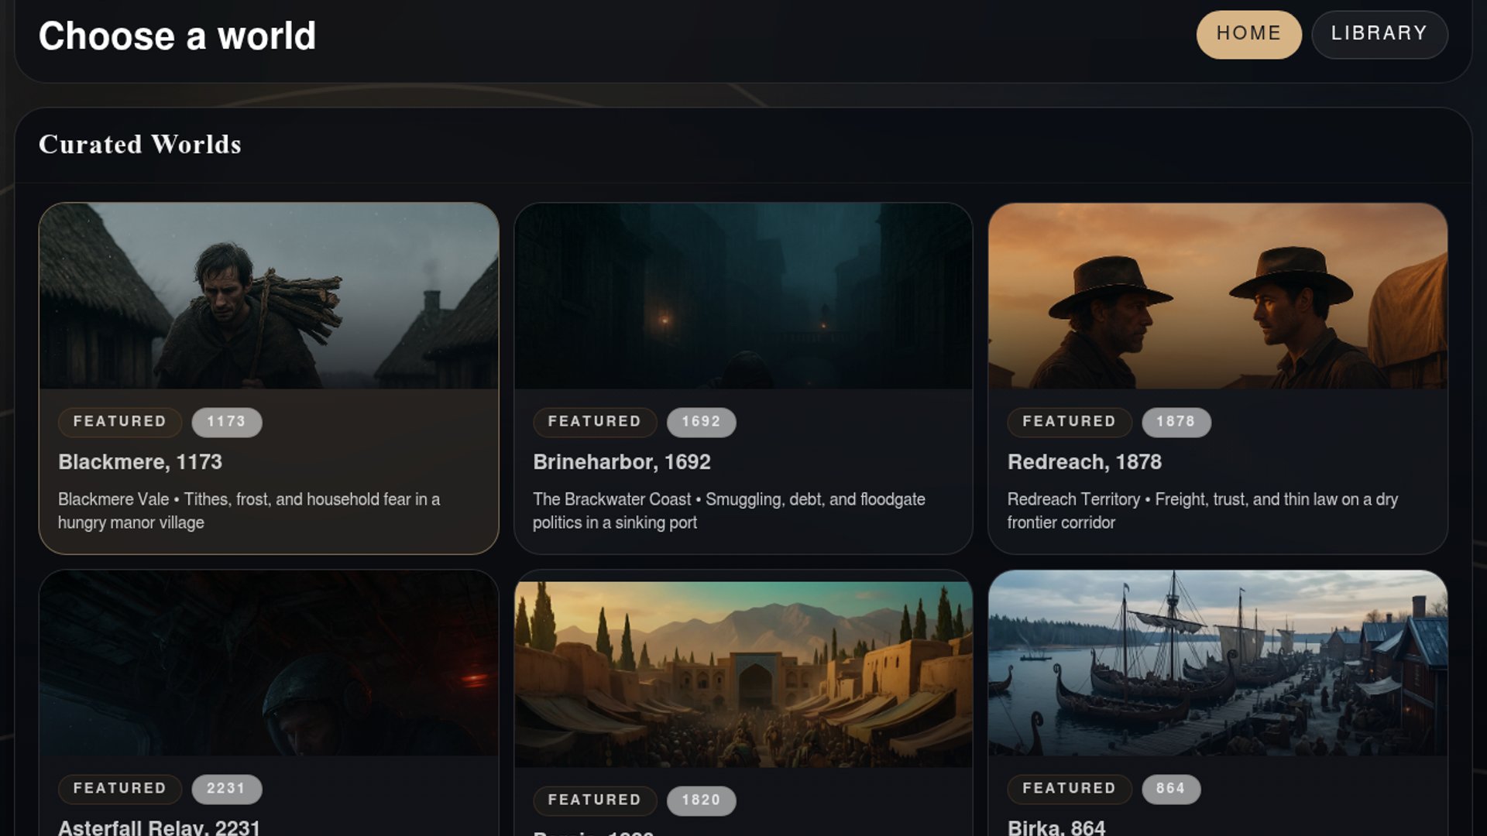The height and width of the screenshot is (836, 1487).
Task: Open the Asterfall Relay helmet thumbnail
Action: click(269, 663)
